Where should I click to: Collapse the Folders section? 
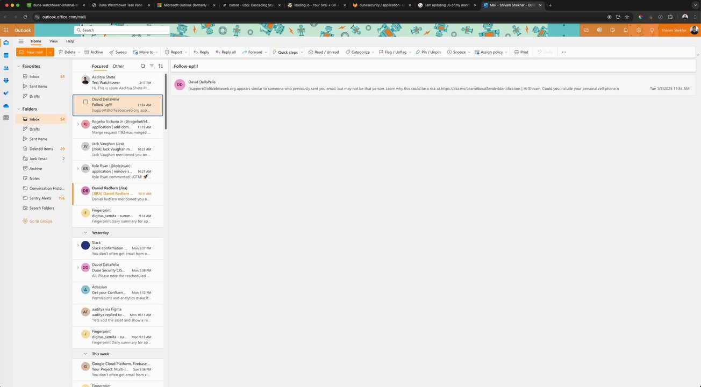coord(18,109)
